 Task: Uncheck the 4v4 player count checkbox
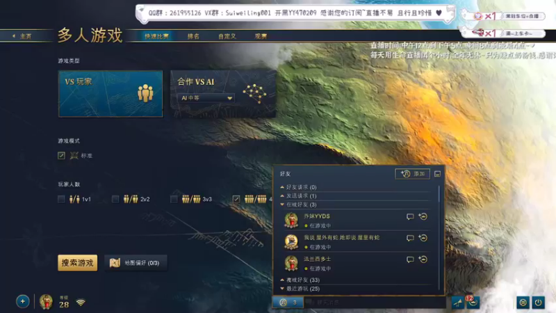click(x=236, y=199)
